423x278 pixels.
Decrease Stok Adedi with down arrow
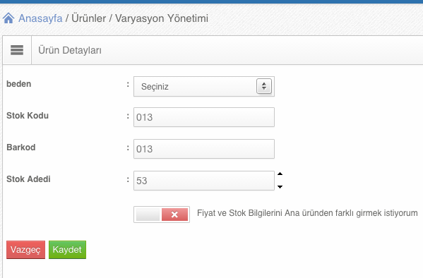coord(280,186)
